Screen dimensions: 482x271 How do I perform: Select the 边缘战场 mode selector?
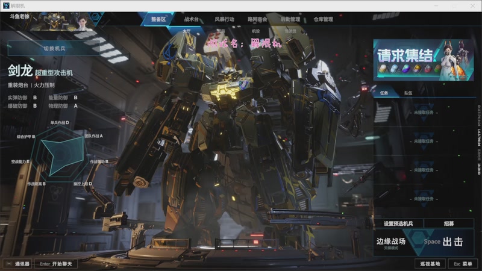click(x=391, y=243)
